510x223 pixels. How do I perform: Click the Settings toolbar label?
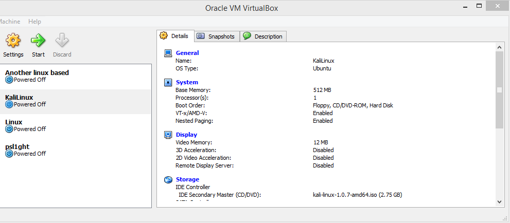click(x=13, y=54)
